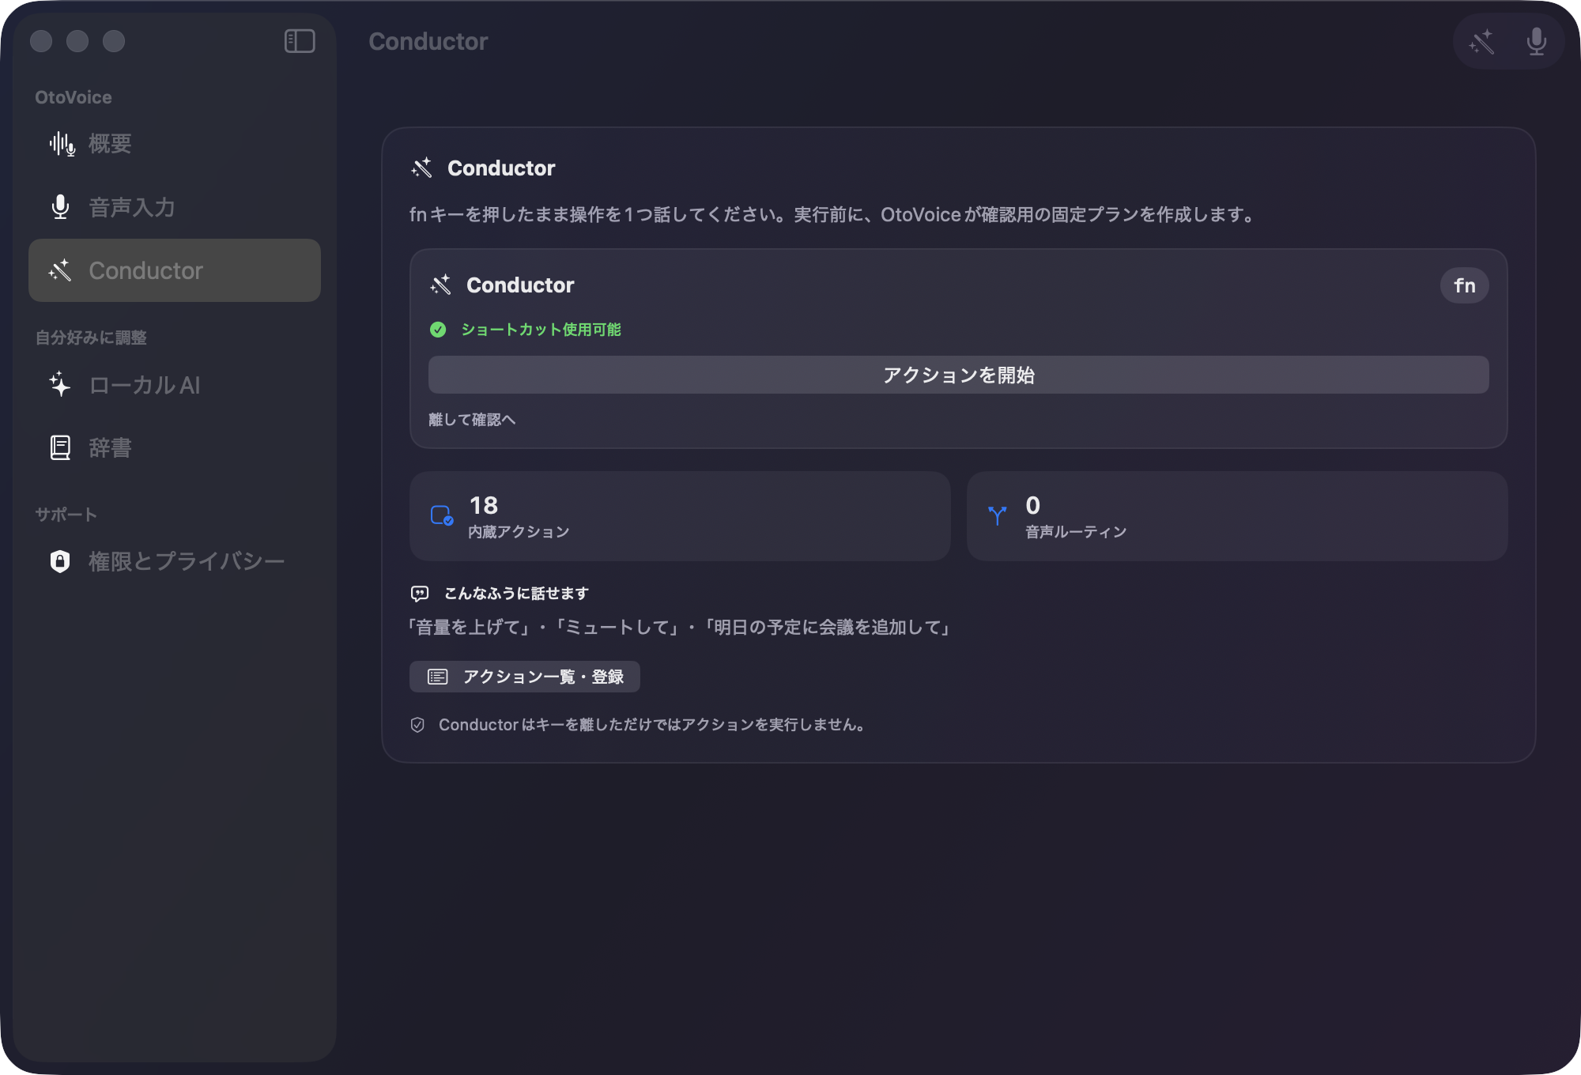
Task: Toggle the sidebar panel icon
Action: [300, 41]
